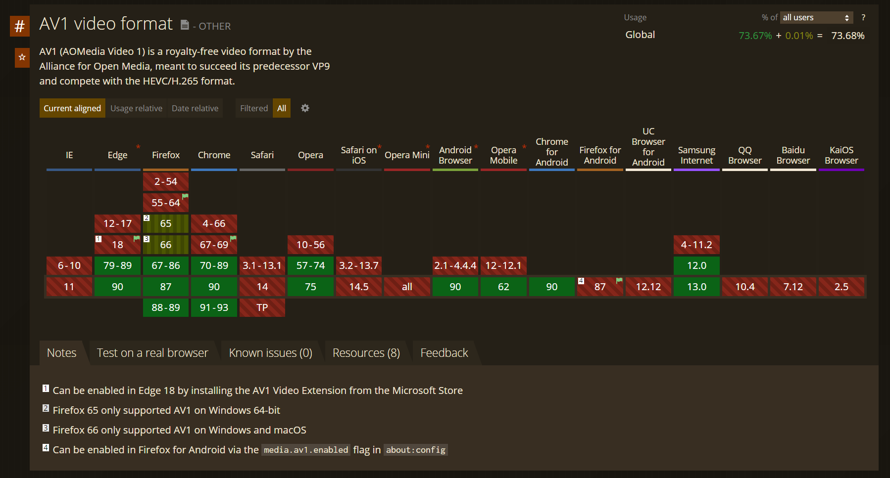
Task: Click the Safari on iOS column header
Action: point(359,155)
